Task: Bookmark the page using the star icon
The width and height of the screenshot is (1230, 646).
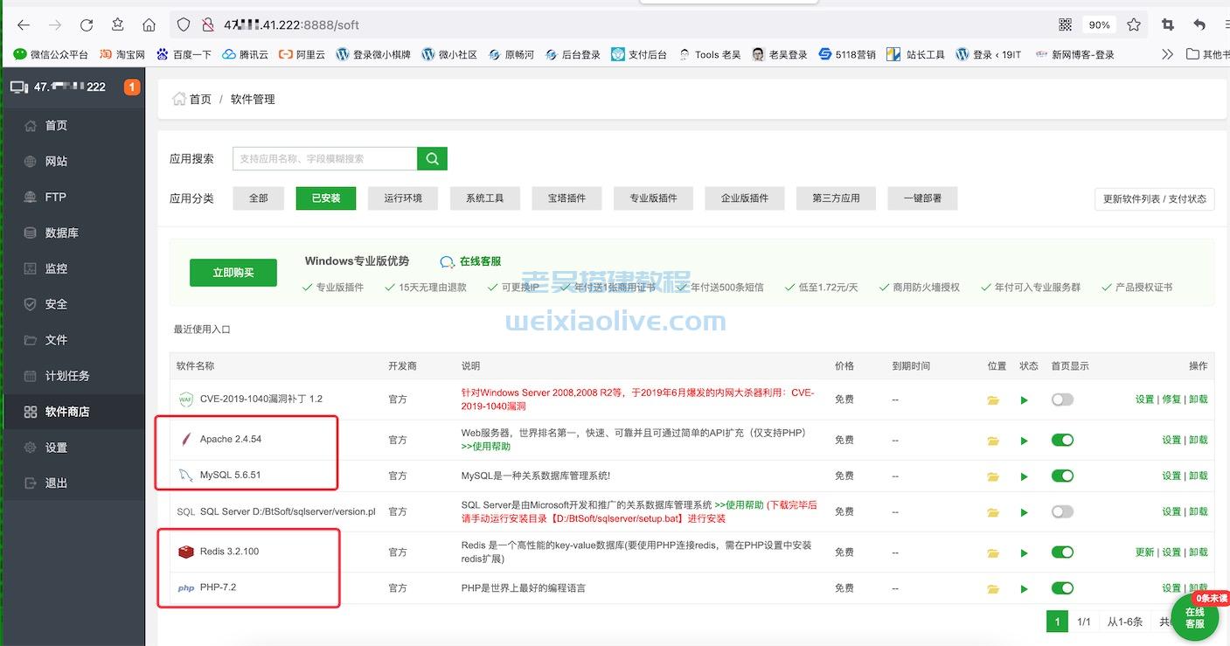Action: click(x=1134, y=25)
